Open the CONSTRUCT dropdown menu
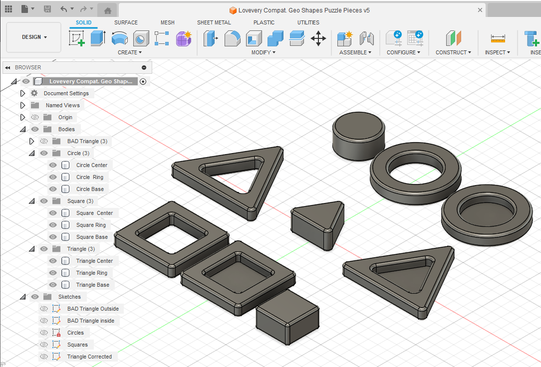Viewport: 541px width, 367px height. (x=453, y=52)
